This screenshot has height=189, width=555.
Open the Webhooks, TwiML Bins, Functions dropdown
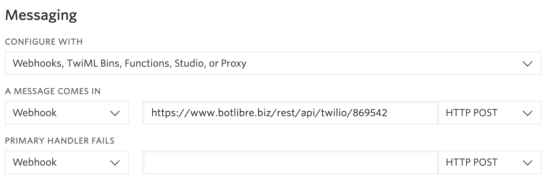tap(273, 63)
